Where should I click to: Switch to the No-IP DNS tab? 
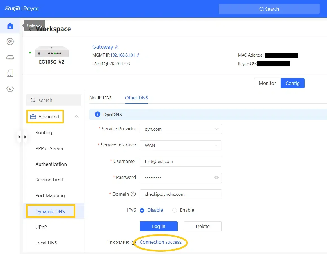click(101, 98)
